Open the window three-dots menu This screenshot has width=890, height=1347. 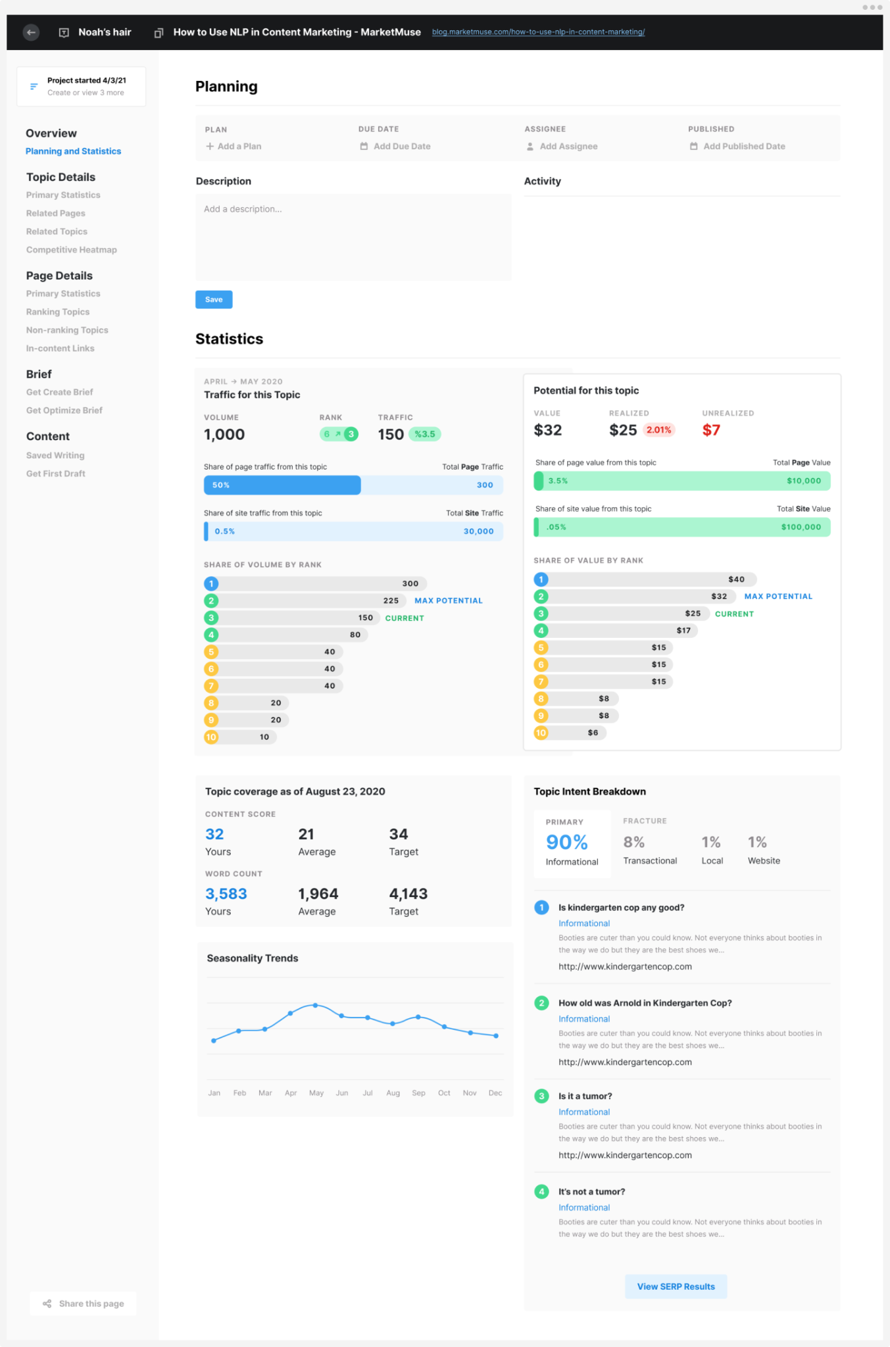point(872,7)
